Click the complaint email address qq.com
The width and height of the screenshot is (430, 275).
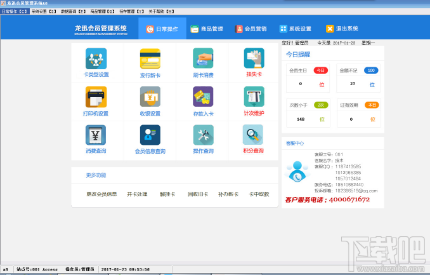coord(356,191)
